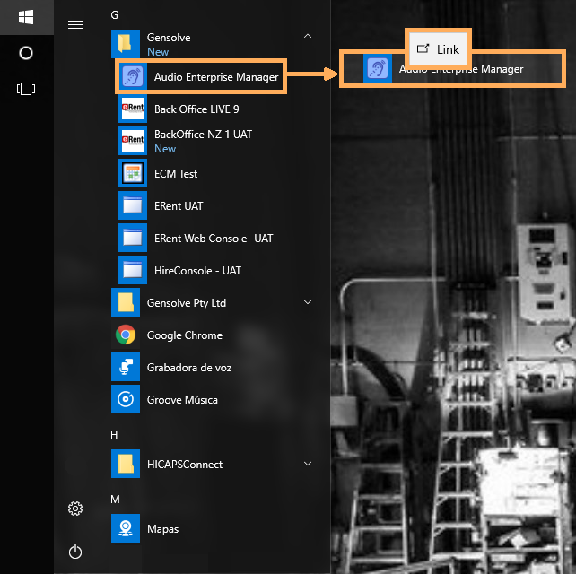576x574 pixels.
Task: Open ECM Test application
Action: tap(175, 174)
